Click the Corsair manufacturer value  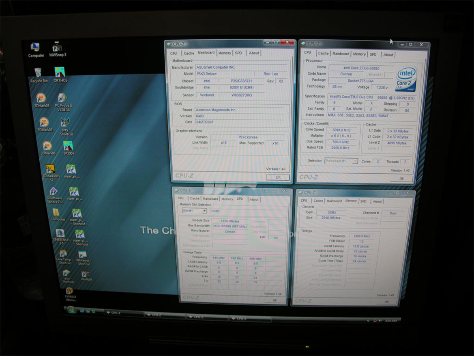coord(230,231)
